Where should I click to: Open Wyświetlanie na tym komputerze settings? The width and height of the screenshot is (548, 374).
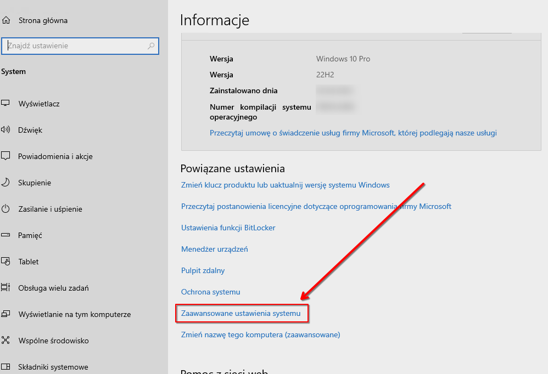[74, 314]
